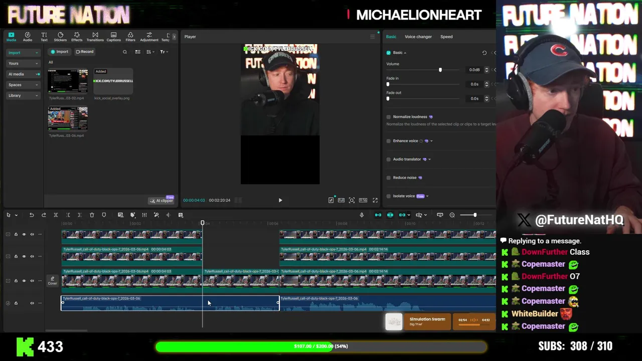
Task: Open the Player panel menu icon
Action: pos(372,37)
